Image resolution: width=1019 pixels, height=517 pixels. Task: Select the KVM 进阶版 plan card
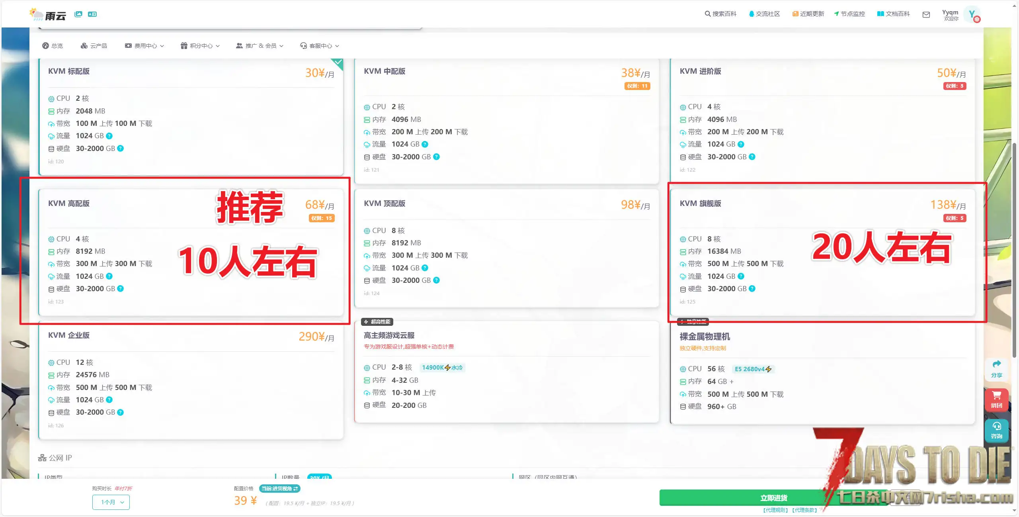click(x=823, y=121)
